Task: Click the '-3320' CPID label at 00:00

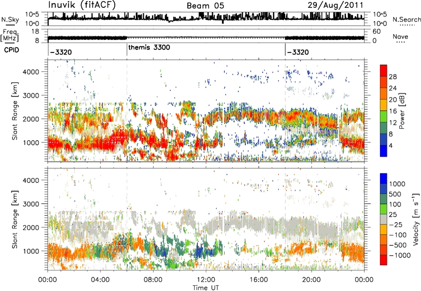Action: pyautogui.click(x=61, y=52)
